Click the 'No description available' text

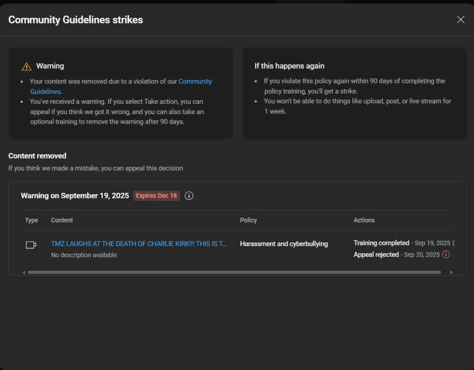pyautogui.click(x=84, y=255)
